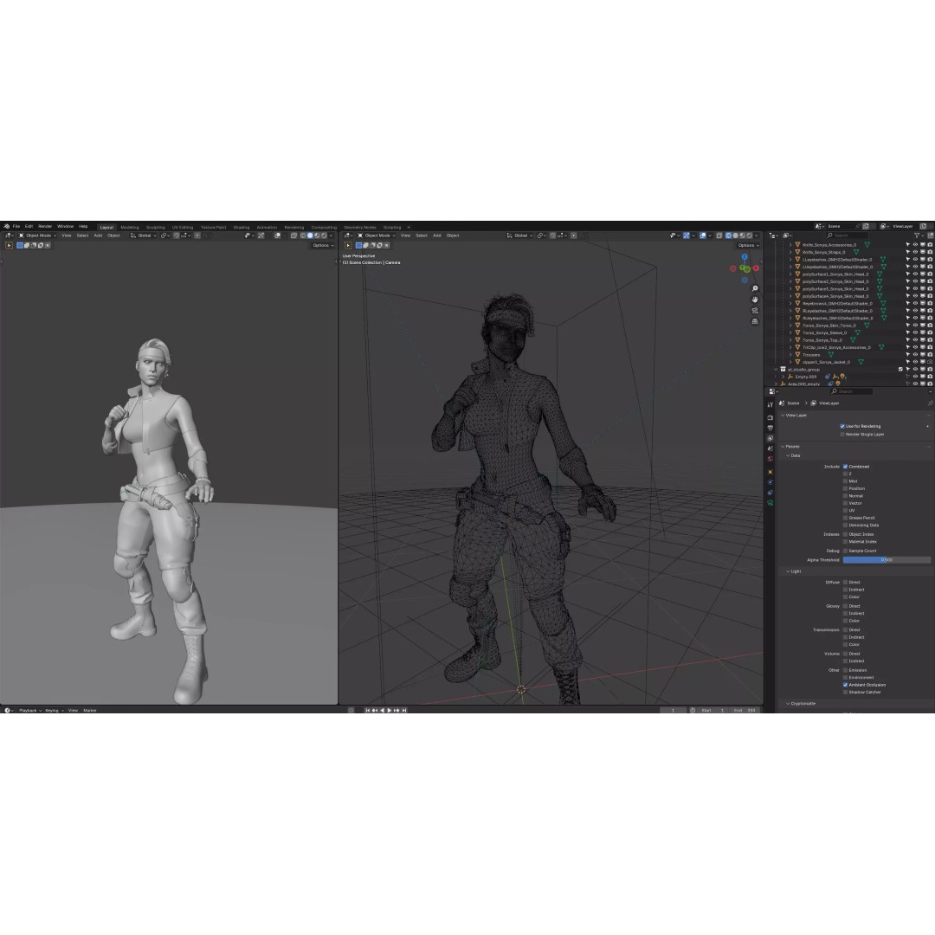
Task: Click the blue Z axis on navigation gizmo
Action: (745, 257)
